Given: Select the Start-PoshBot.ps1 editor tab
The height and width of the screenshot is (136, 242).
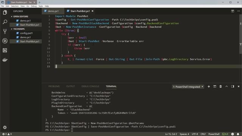Looking at the screenshot, I should [x=80, y=11].
